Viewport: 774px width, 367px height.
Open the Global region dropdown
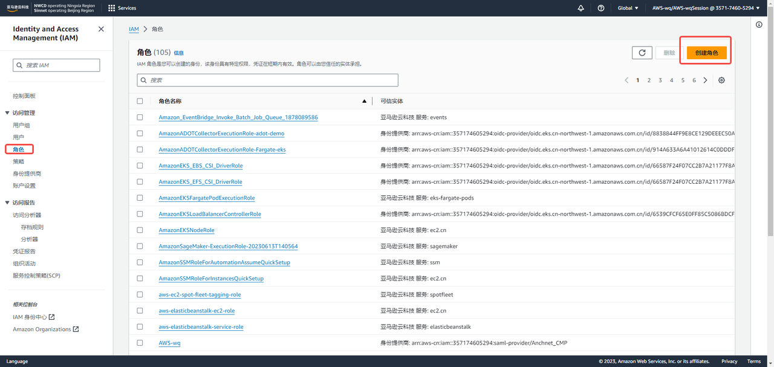(x=628, y=8)
